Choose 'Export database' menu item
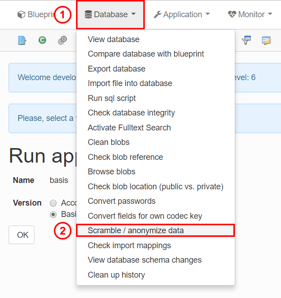This screenshot has width=281, height=298. (x=116, y=69)
